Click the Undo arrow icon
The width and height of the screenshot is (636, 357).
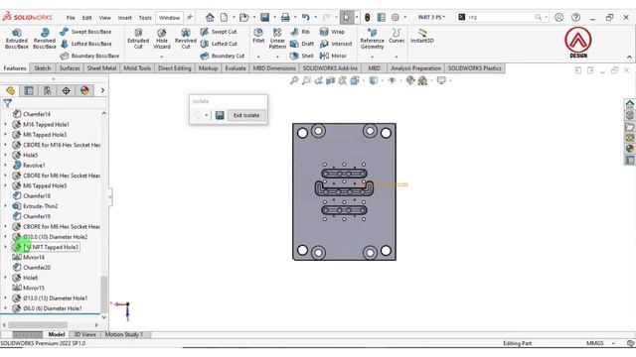click(306, 18)
